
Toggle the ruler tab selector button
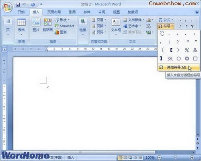click(x=5, y=49)
